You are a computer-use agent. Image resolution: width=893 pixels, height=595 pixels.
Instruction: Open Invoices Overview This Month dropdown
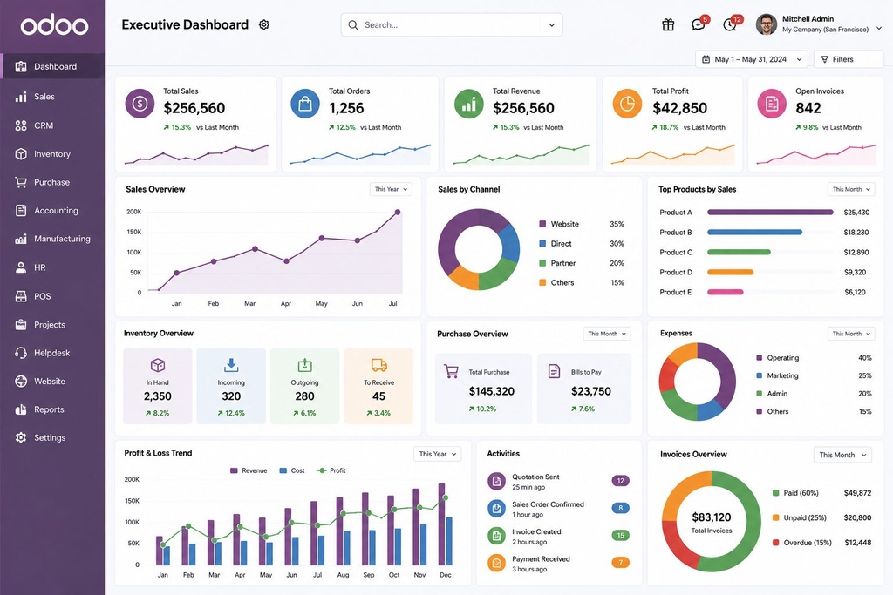coord(842,455)
